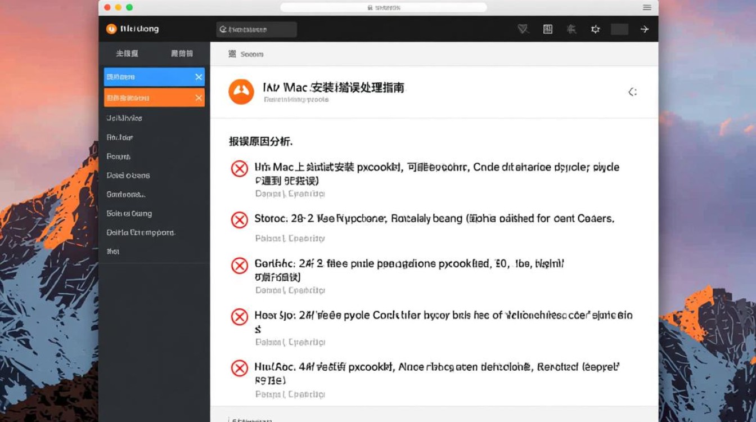
Task: Click the section heading '报错原因分析'
Action: 260,141
